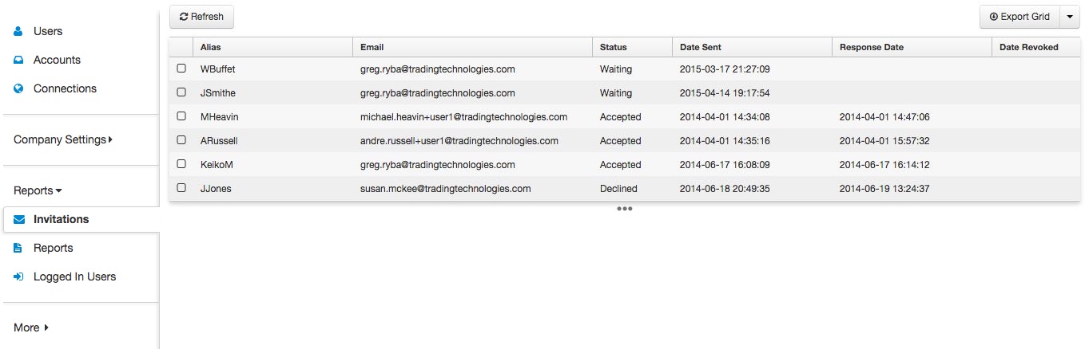Screen dimensions: 1089x349
Task: Click the Logged In Users arrow icon
Action: tap(18, 276)
